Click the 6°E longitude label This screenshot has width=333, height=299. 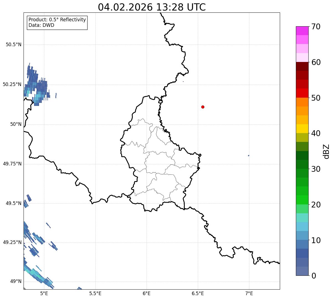pos(147,293)
